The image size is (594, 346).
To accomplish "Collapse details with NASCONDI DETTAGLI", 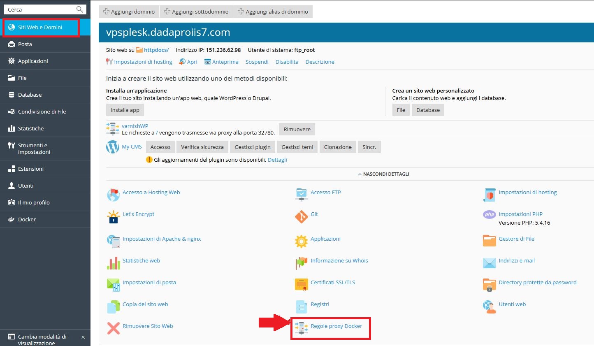I will pos(383,174).
